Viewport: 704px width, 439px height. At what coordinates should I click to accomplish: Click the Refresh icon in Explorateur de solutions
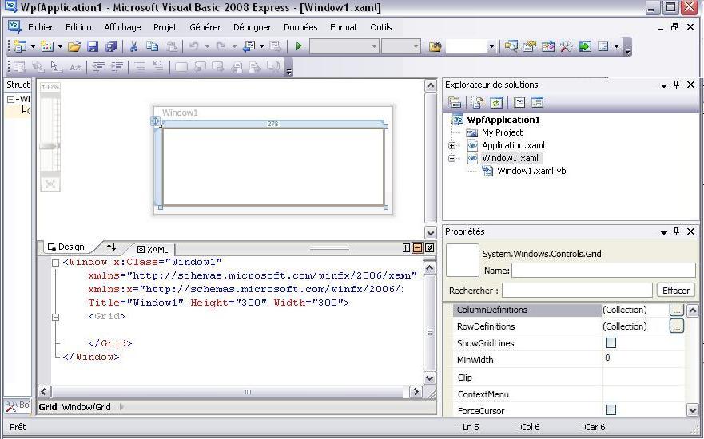point(495,103)
